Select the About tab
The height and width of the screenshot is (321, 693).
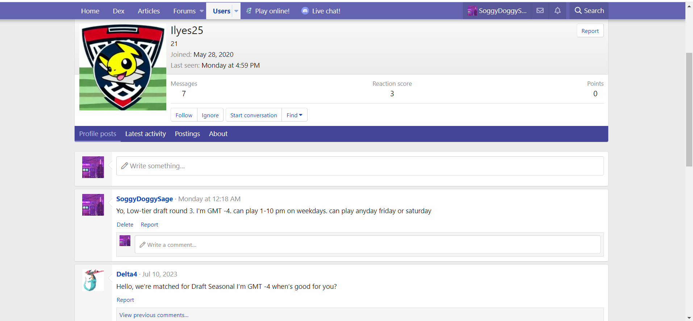(218, 134)
